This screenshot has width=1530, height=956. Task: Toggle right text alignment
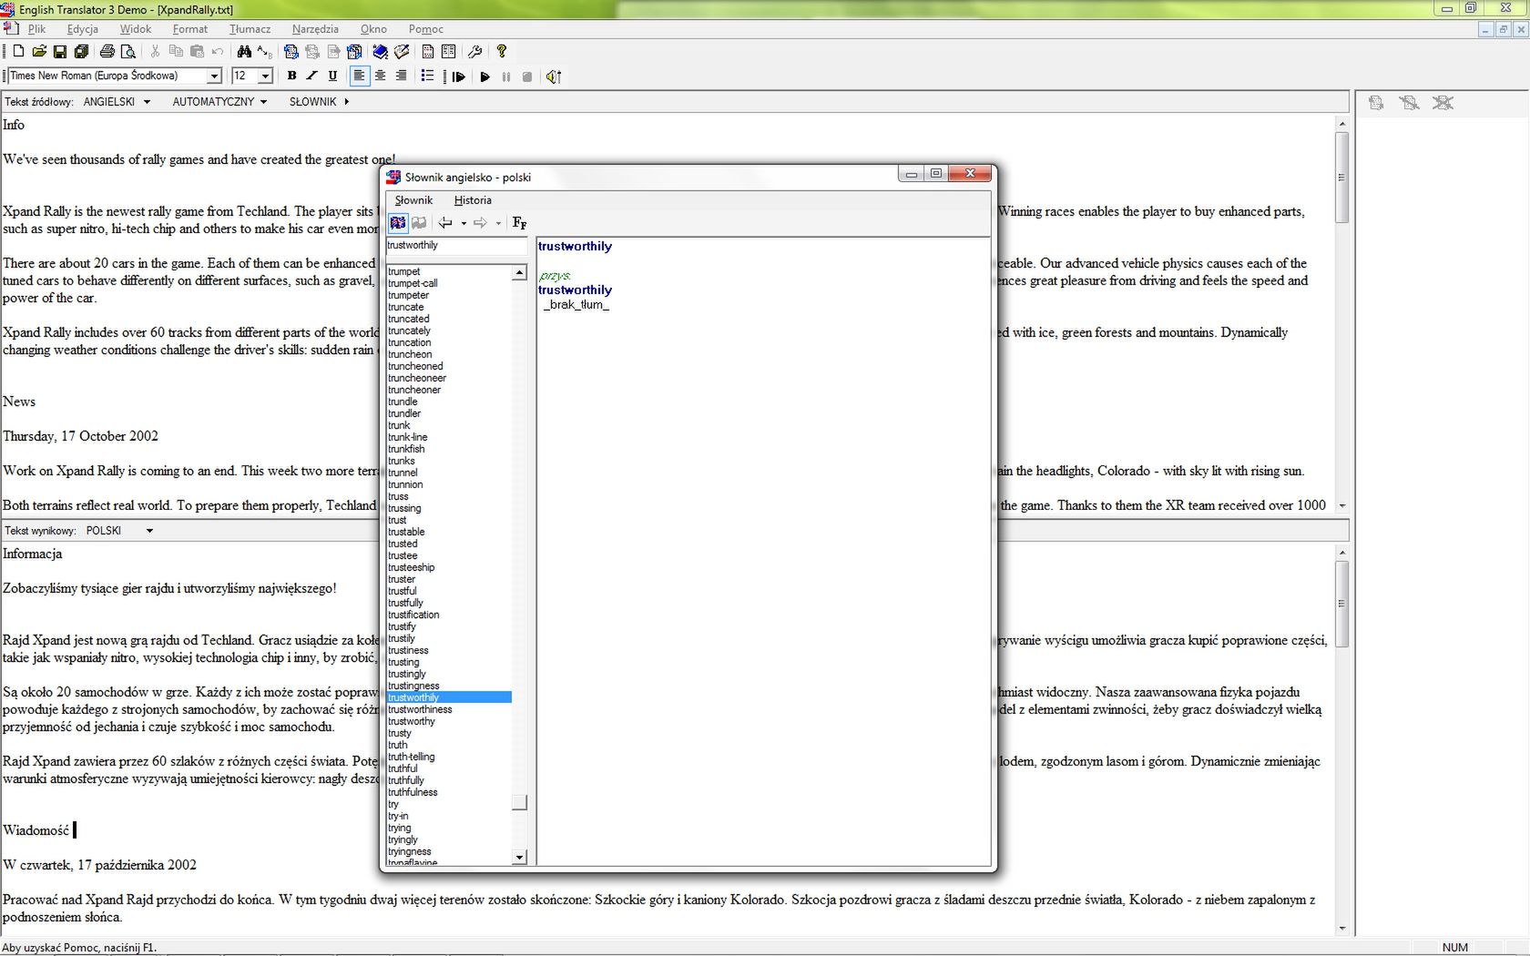tap(401, 76)
